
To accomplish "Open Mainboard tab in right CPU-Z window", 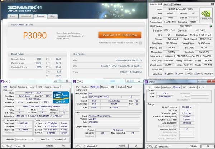I will (x=167, y=87).
